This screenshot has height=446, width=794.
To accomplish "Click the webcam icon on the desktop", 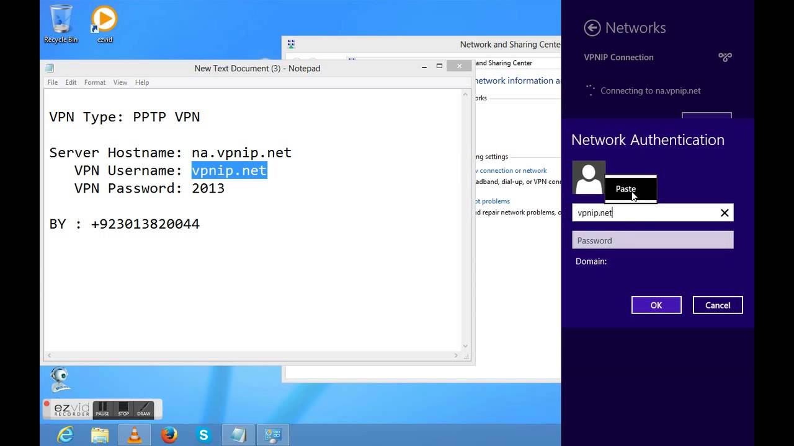I will (60, 379).
